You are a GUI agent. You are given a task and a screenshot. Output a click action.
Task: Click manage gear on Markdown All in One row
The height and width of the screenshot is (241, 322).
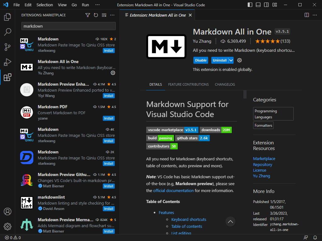click(113, 73)
